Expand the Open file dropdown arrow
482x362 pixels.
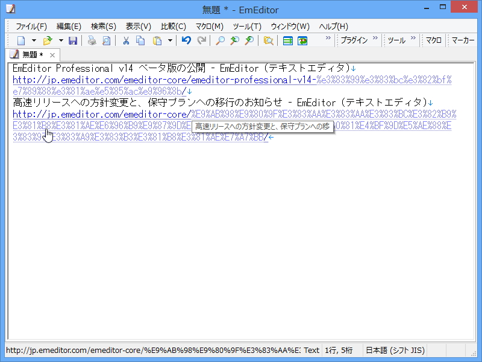point(61,40)
